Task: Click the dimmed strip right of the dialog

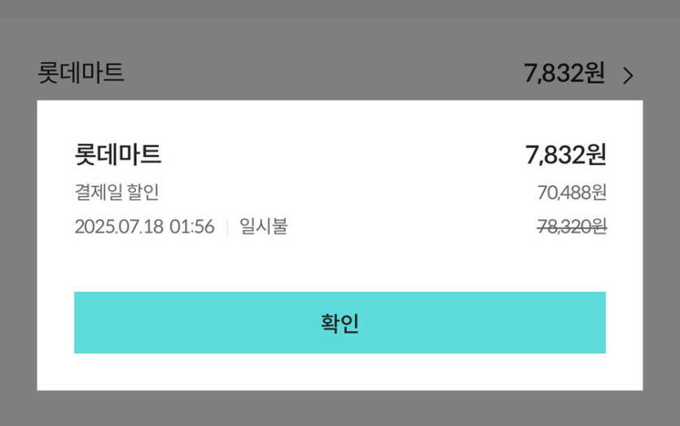Action: [661, 244]
